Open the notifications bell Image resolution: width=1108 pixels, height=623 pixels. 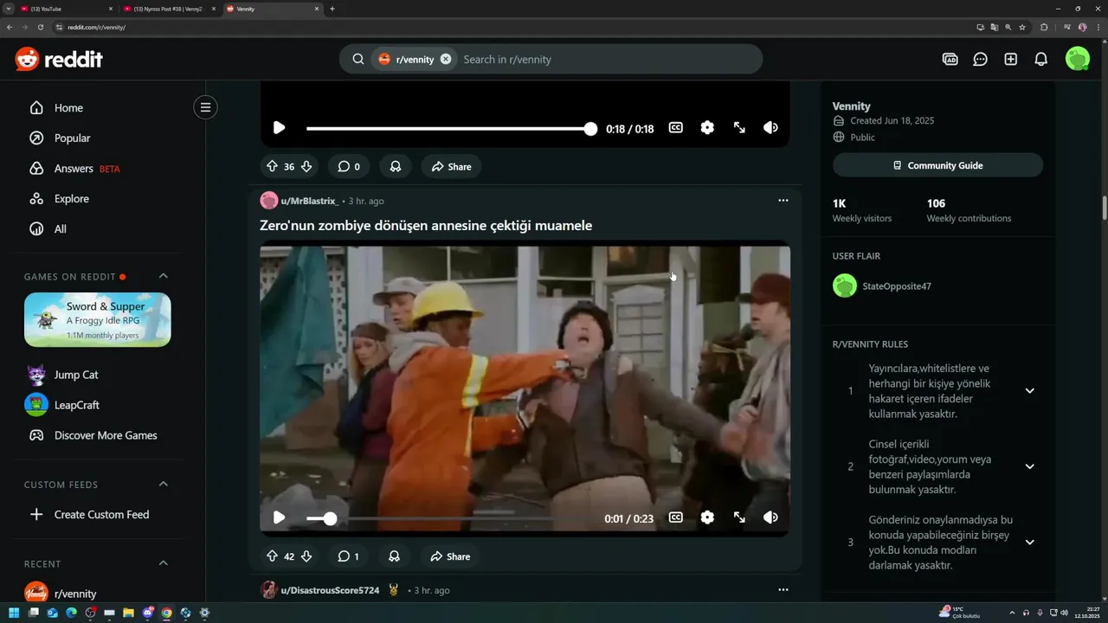[x=1041, y=59]
